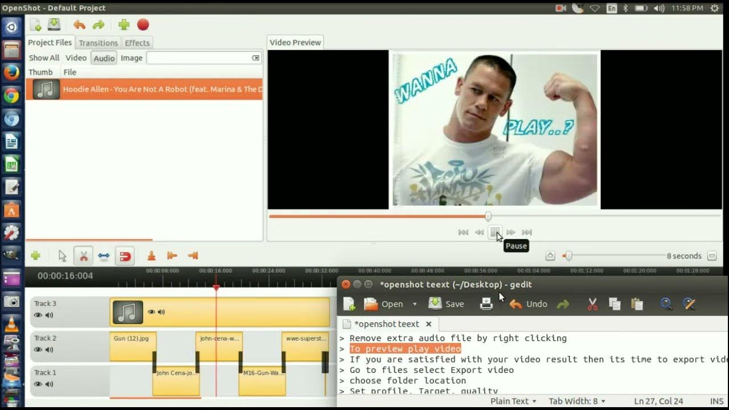Skip to start of video preview

(x=463, y=232)
